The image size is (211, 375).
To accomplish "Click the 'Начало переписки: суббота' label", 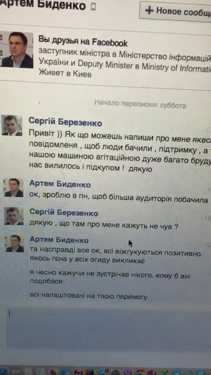I will [140, 104].
